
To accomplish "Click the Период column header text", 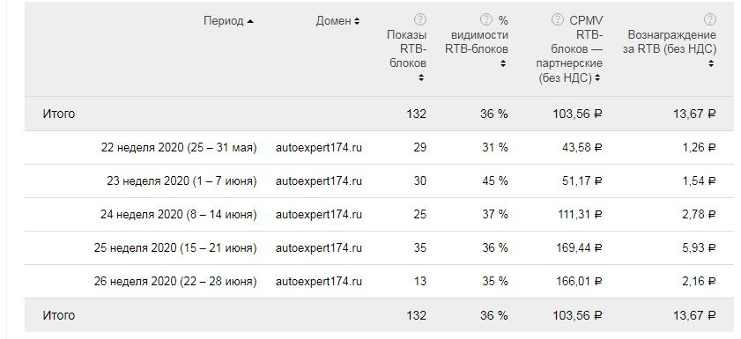I will coord(224,21).
